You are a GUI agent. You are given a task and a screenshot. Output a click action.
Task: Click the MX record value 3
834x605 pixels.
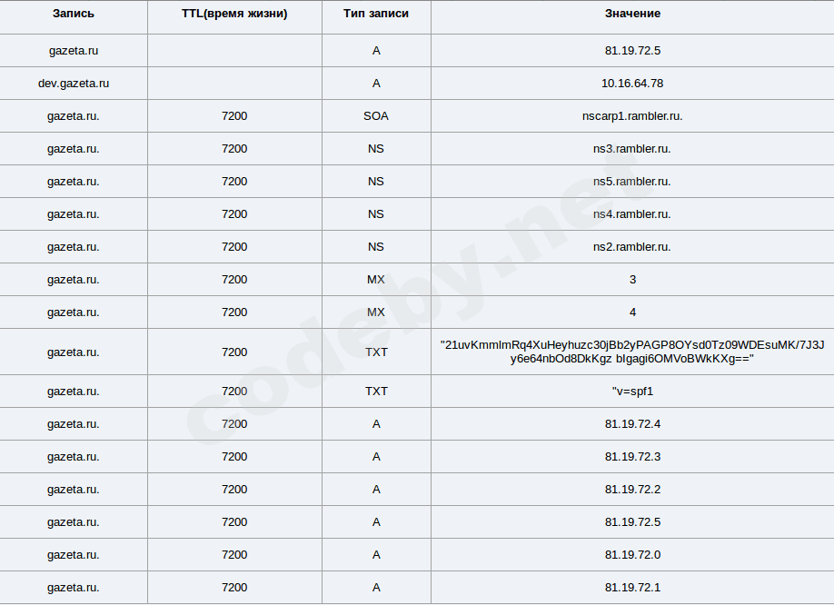tap(632, 280)
